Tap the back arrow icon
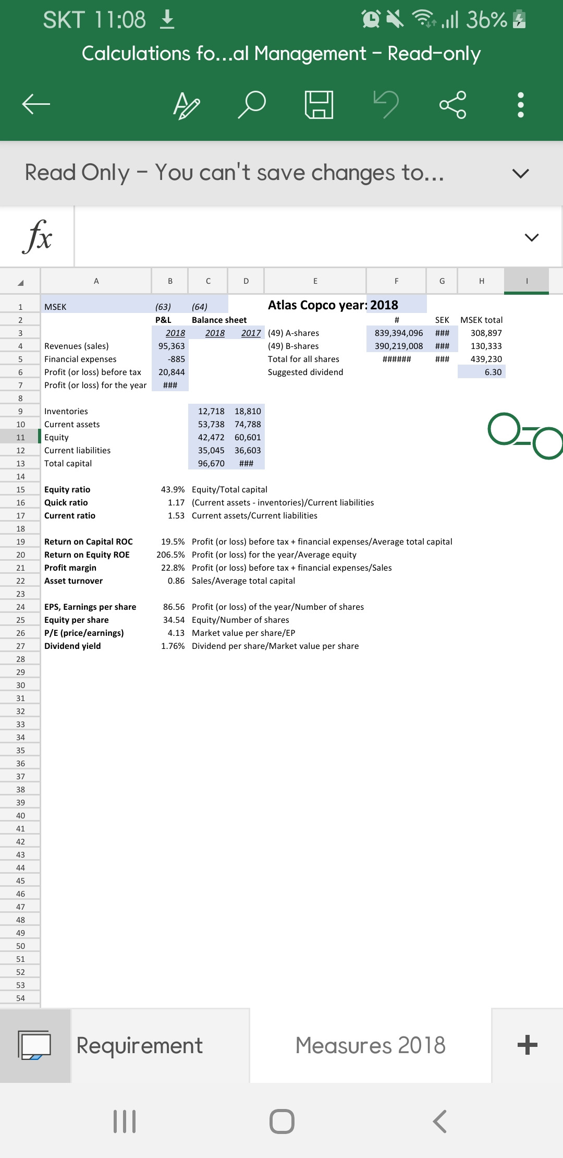This screenshot has height=1158, width=563. (36, 104)
